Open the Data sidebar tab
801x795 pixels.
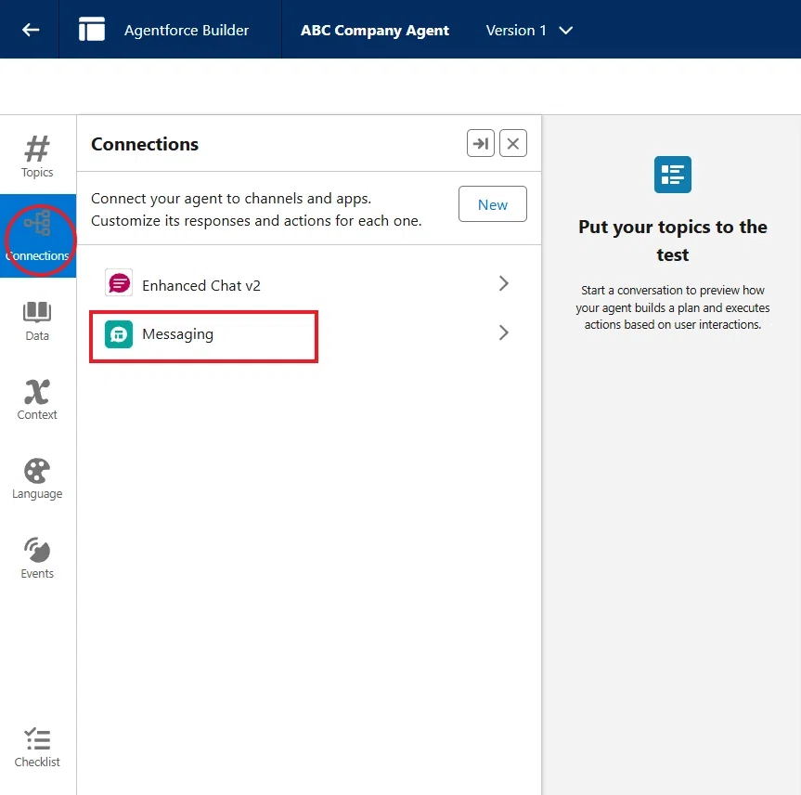37,321
